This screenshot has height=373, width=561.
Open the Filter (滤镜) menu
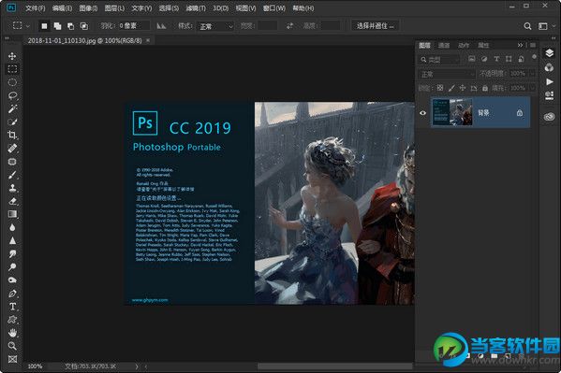click(x=196, y=7)
